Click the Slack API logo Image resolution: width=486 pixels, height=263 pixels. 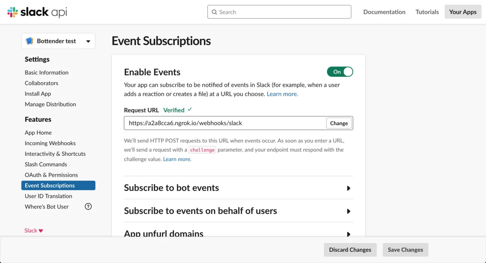click(x=37, y=12)
